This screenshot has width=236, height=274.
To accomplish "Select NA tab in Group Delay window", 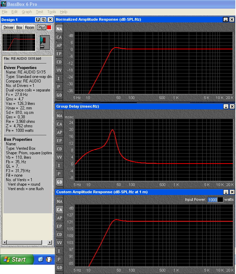I will point(60,116).
